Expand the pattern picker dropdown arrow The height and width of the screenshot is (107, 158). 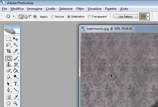point(148,16)
